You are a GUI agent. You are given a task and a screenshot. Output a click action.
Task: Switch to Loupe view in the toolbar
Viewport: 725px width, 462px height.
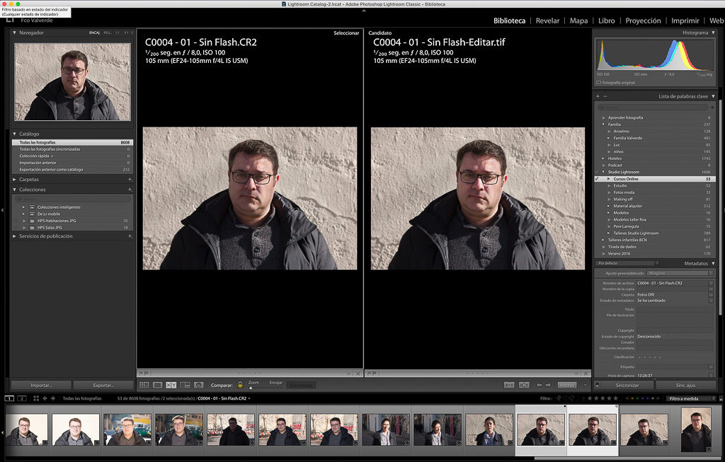click(x=157, y=385)
